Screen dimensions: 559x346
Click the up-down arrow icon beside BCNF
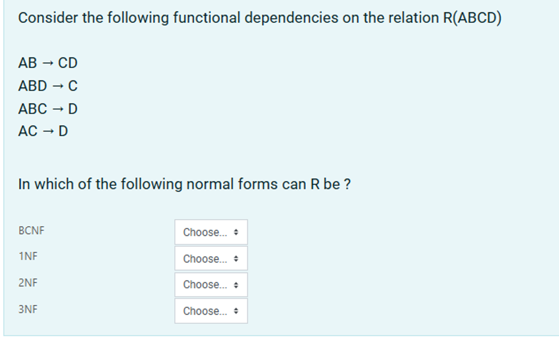pyautogui.click(x=236, y=233)
